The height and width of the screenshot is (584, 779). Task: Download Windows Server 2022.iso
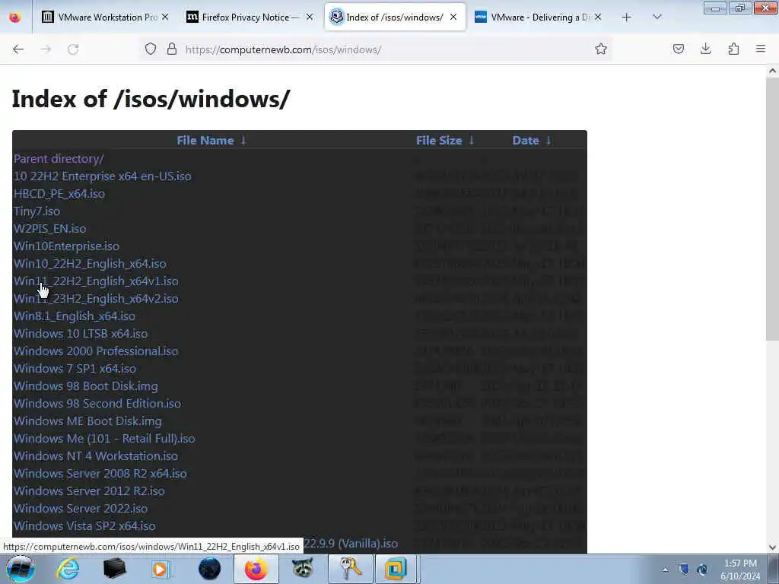[x=81, y=509]
